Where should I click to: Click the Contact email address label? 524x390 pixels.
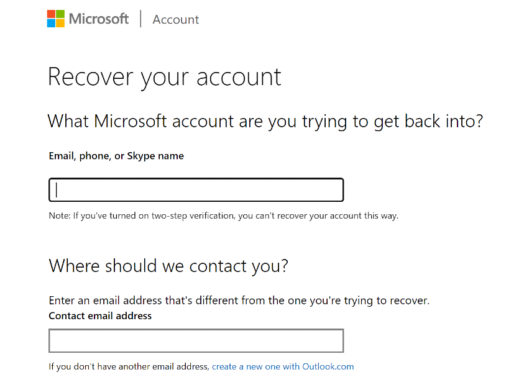click(x=100, y=315)
